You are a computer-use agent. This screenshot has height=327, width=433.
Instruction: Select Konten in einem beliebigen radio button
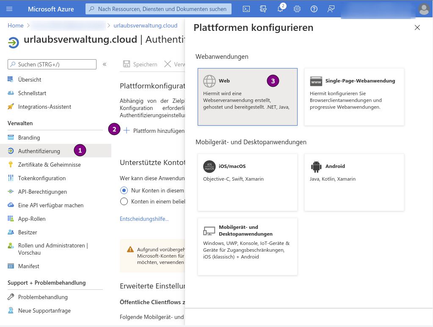(x=124, y=201)
